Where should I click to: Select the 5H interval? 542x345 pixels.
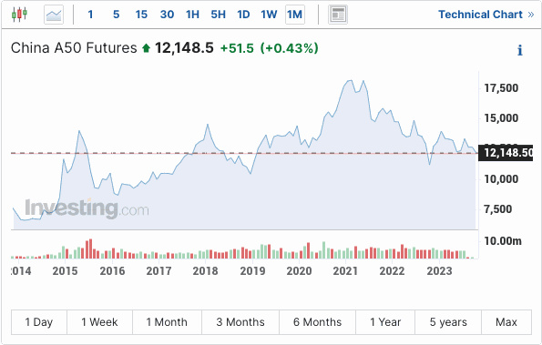[218, 15]
